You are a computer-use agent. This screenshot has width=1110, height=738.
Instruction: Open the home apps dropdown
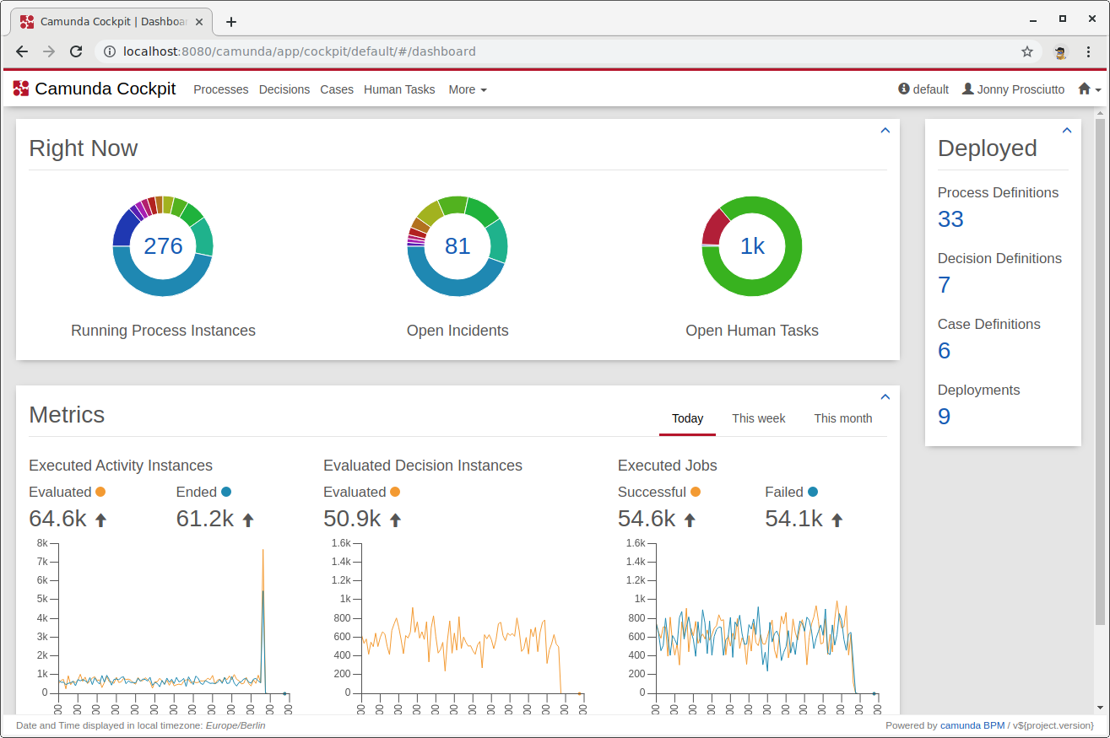(x=1089, y=89)
